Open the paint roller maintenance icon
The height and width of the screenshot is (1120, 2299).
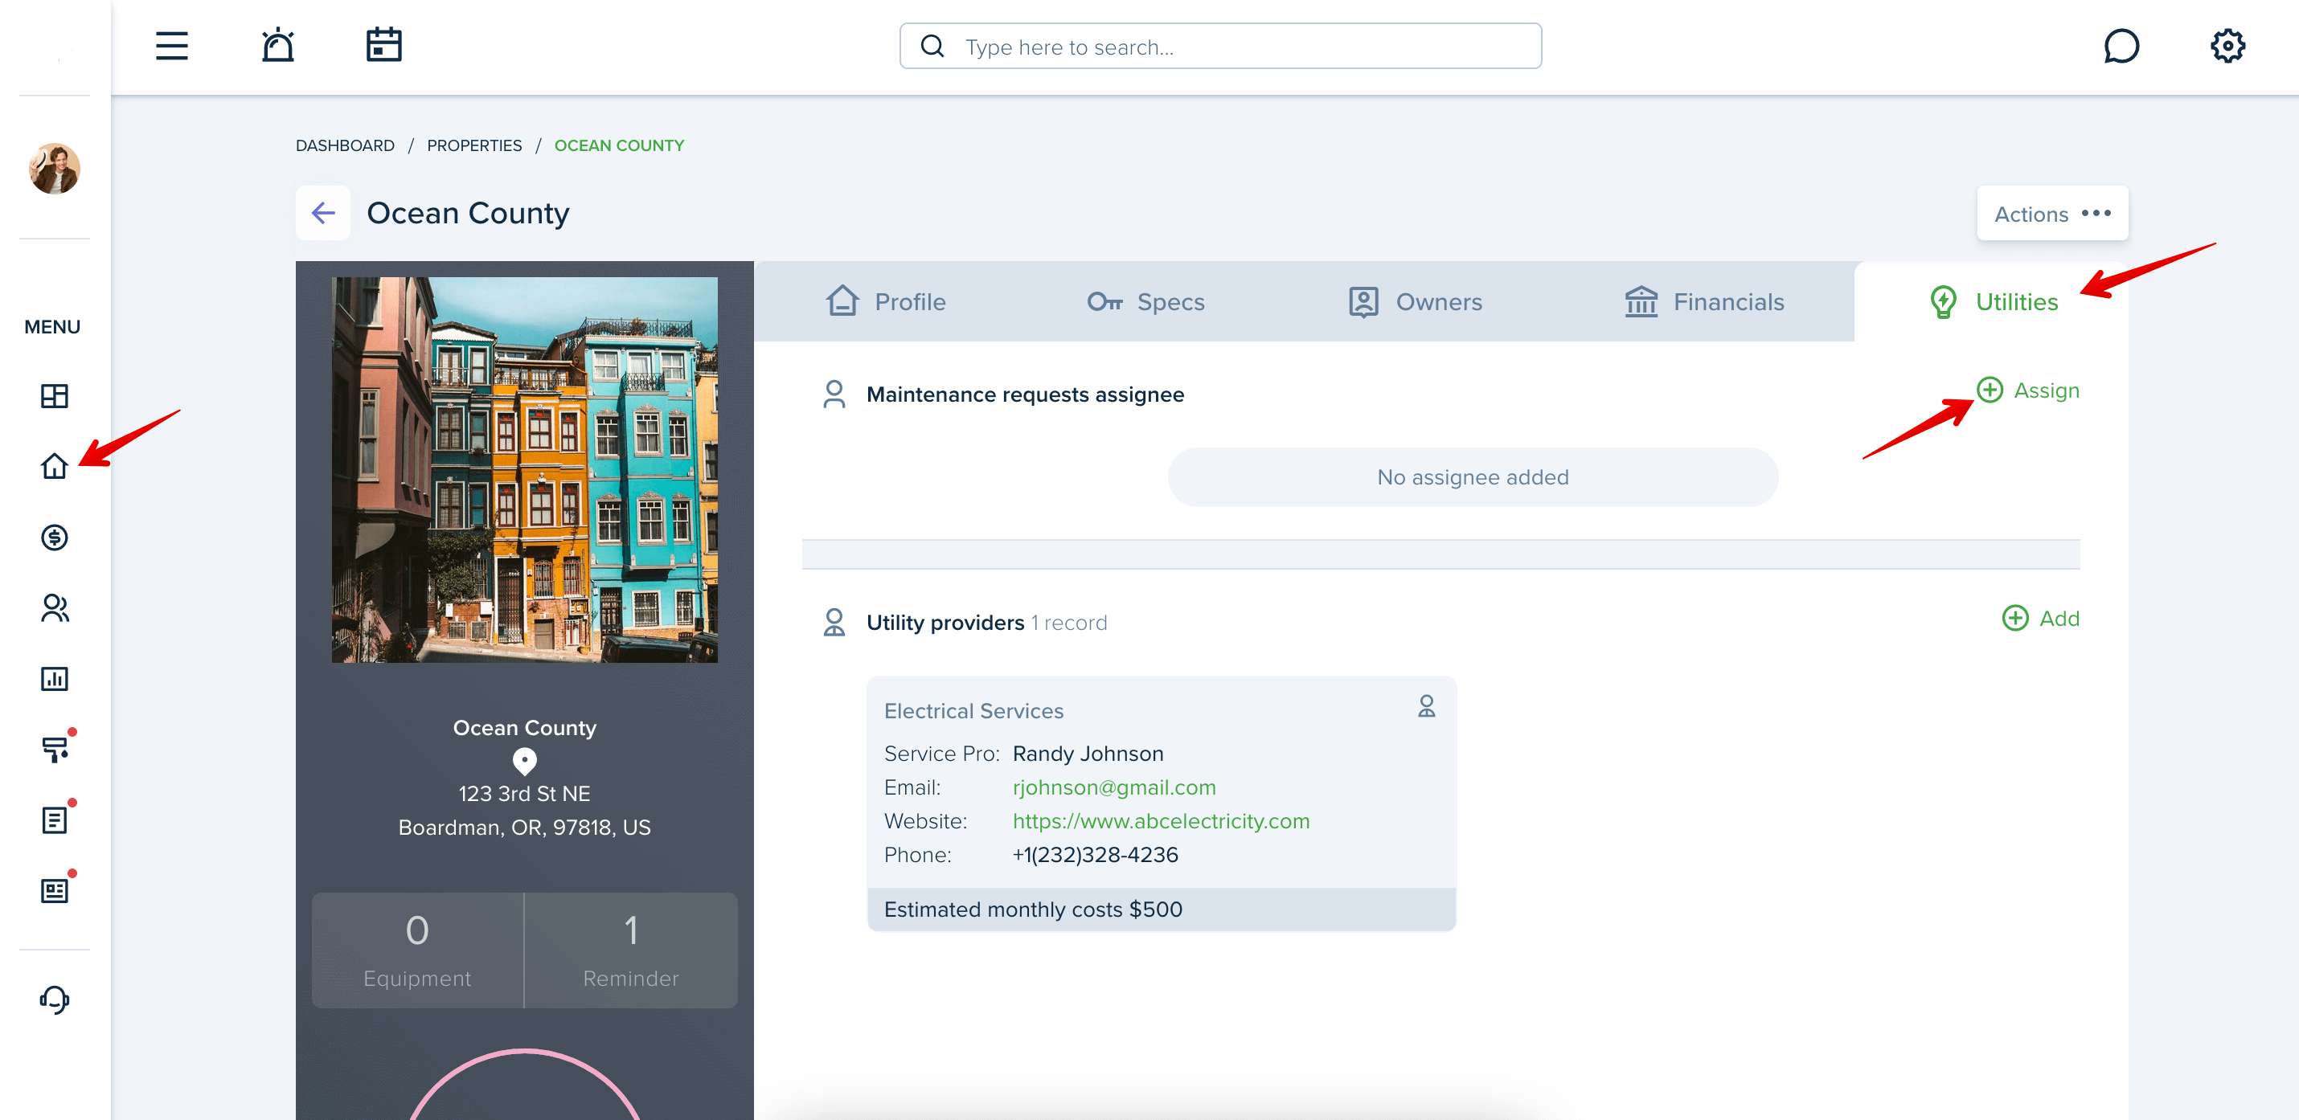click(x=55, y=749)
